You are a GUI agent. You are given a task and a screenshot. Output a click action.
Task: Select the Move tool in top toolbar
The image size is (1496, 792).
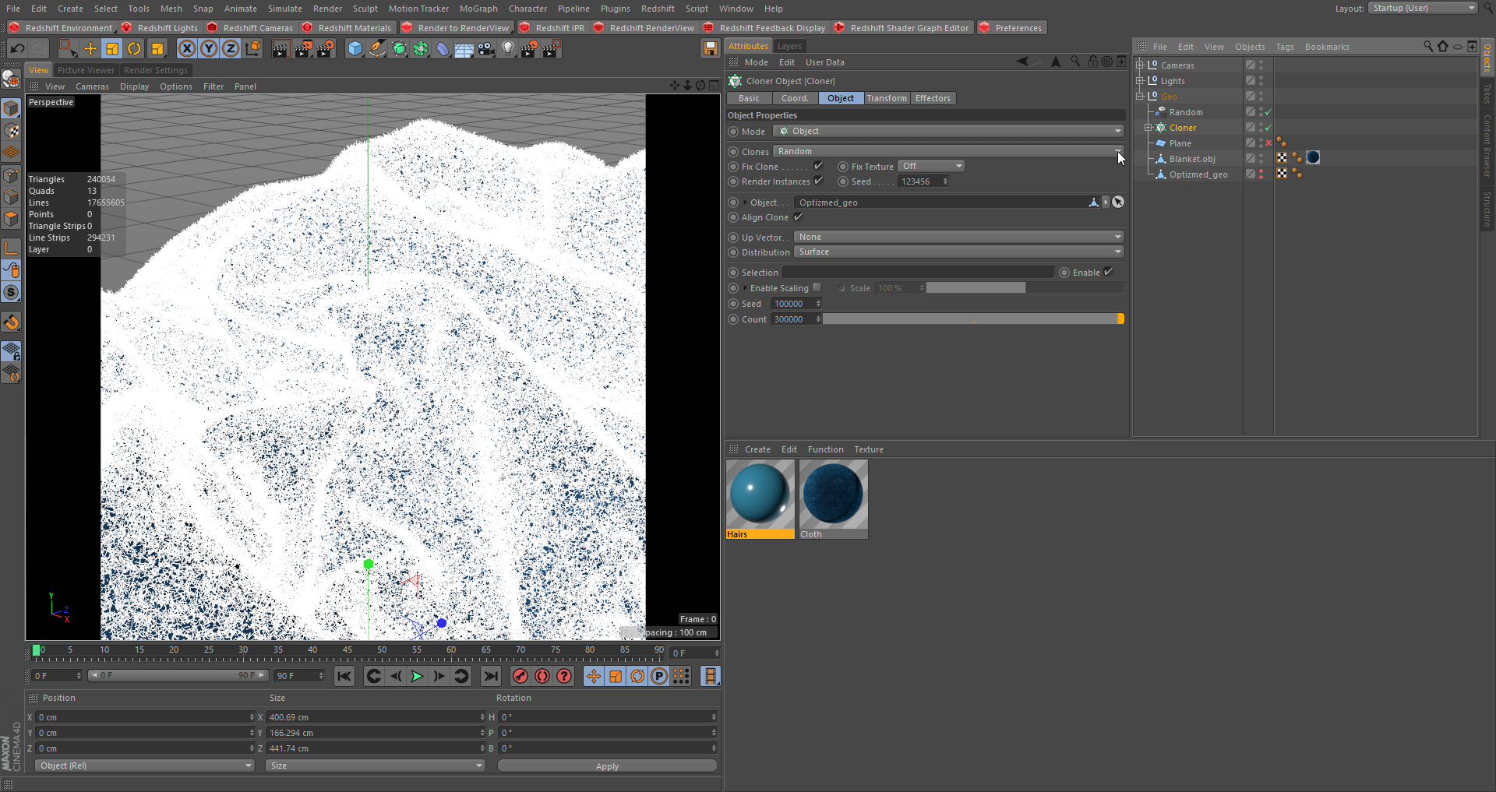[x=90, y=49]
